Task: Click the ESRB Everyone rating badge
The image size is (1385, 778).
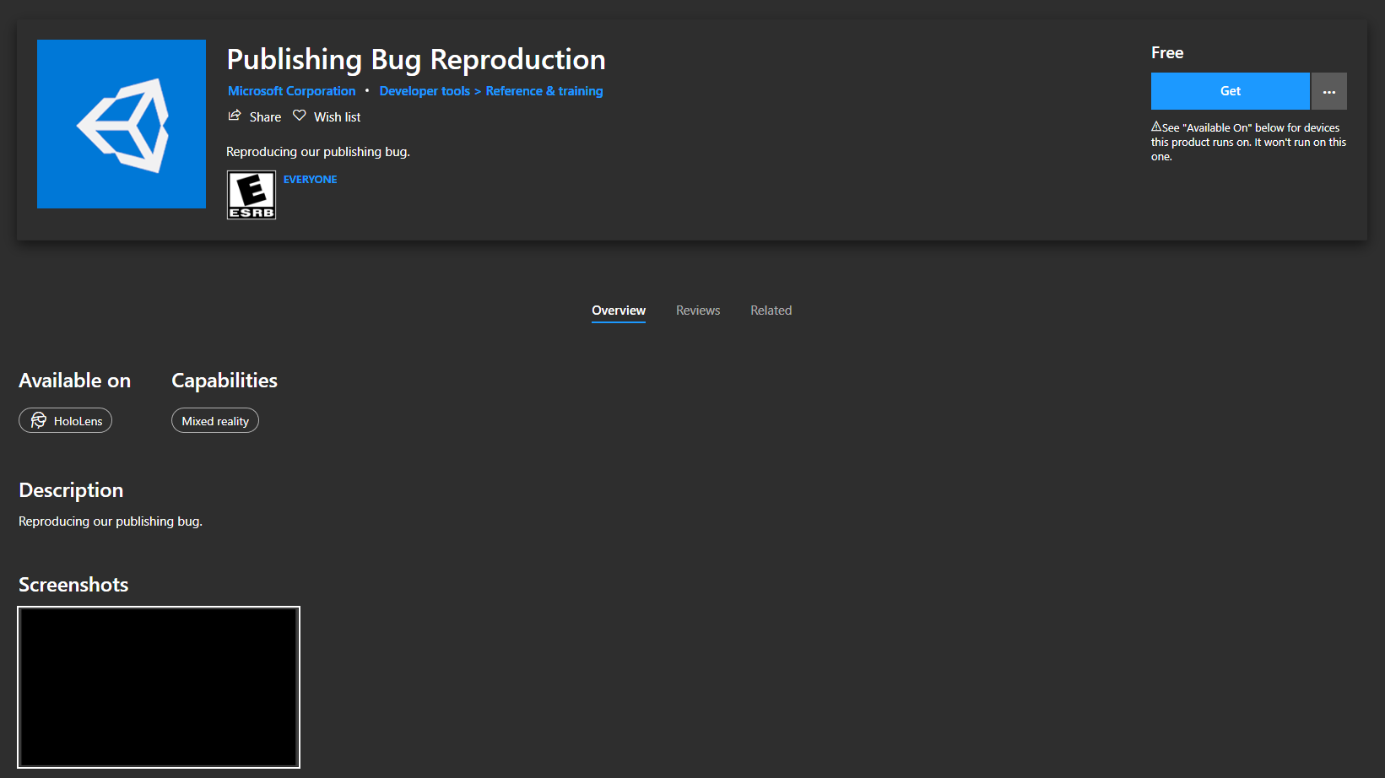Action: coord(252,195)
